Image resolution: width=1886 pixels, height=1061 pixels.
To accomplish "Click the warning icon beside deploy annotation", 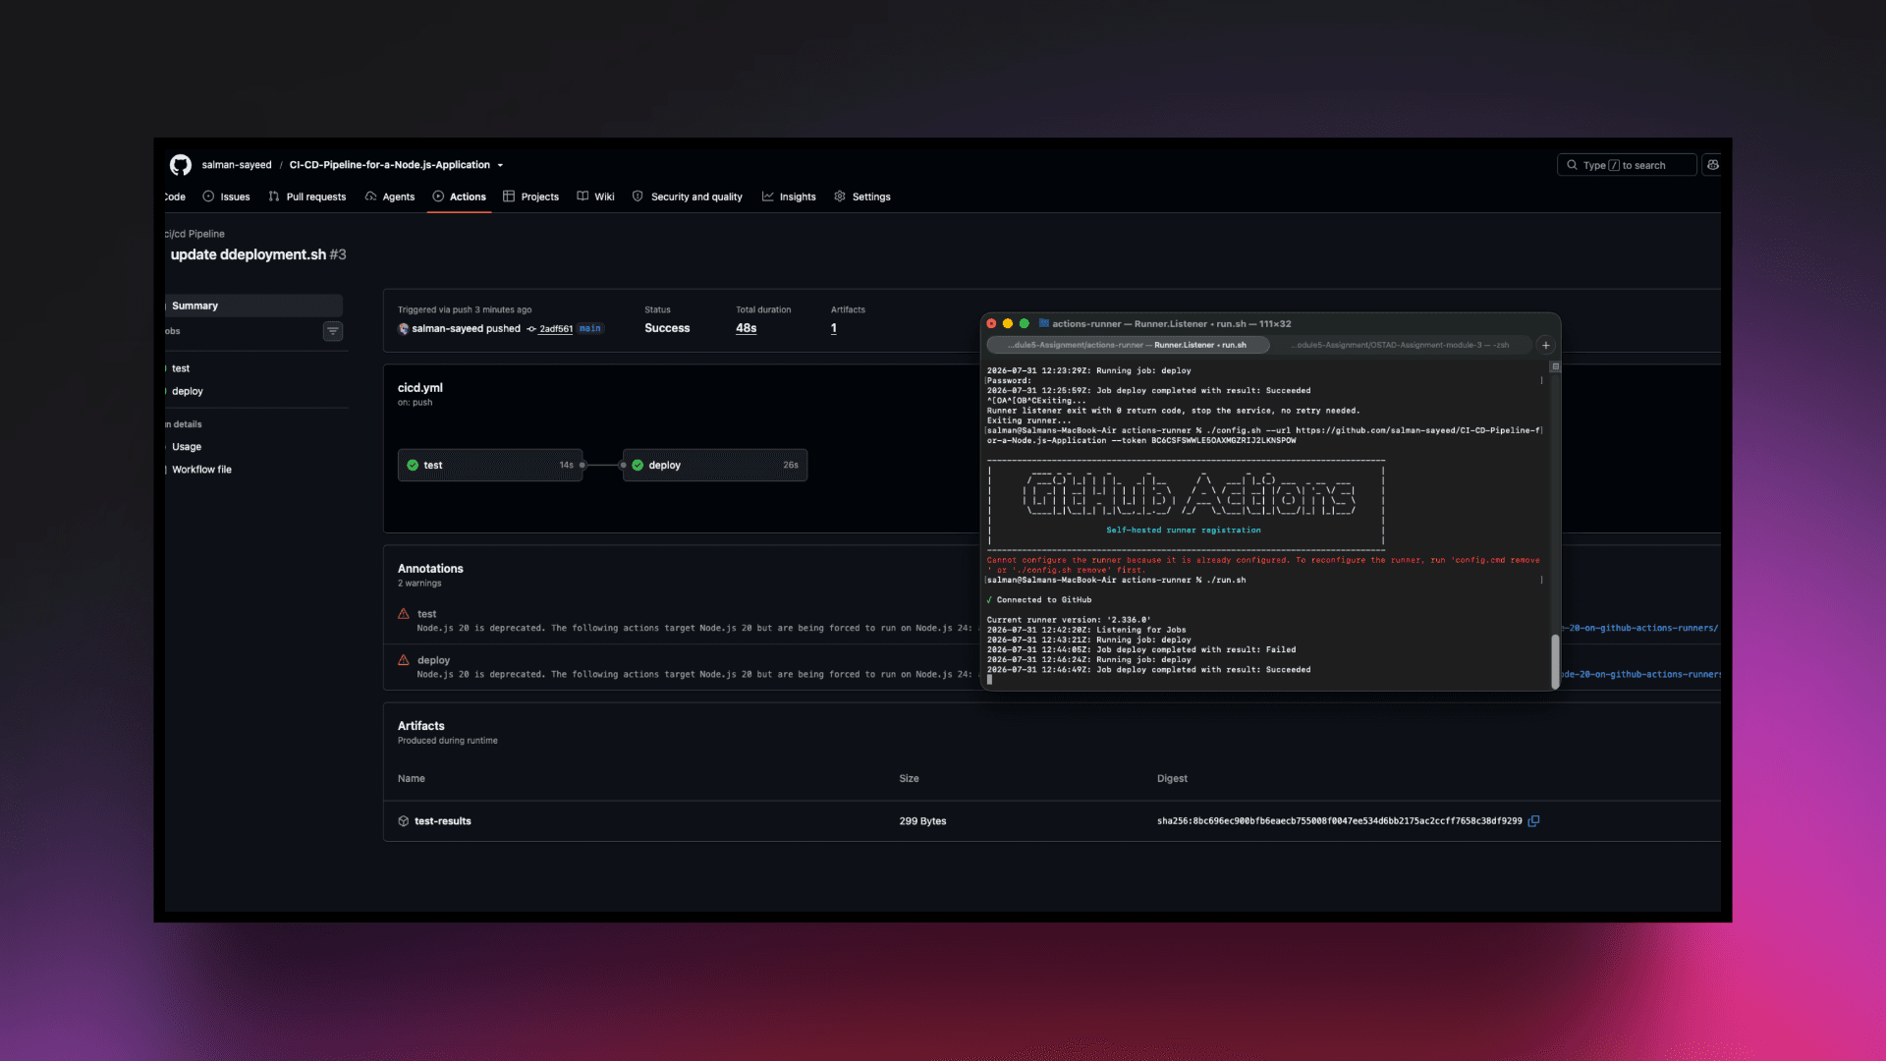I will point(404,660).
